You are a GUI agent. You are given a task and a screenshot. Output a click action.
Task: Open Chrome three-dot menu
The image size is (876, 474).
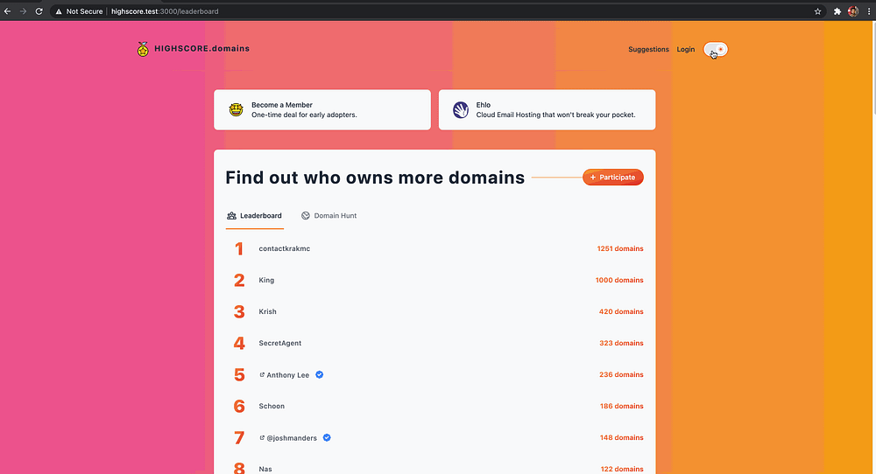point(867,11)
